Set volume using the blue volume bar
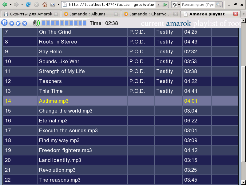This screenshot has width=246, height=185. [64, 23]
